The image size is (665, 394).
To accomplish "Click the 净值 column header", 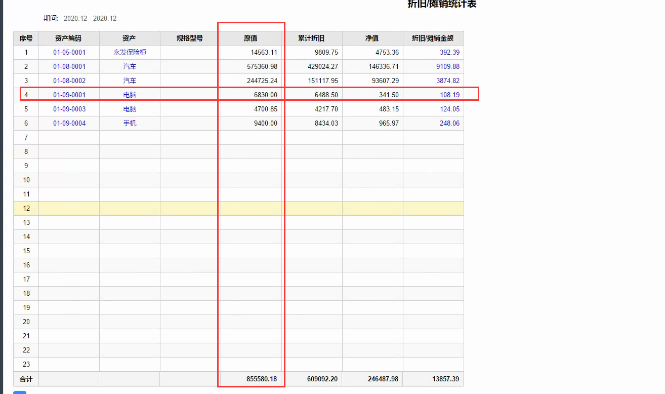I will 372,38.
